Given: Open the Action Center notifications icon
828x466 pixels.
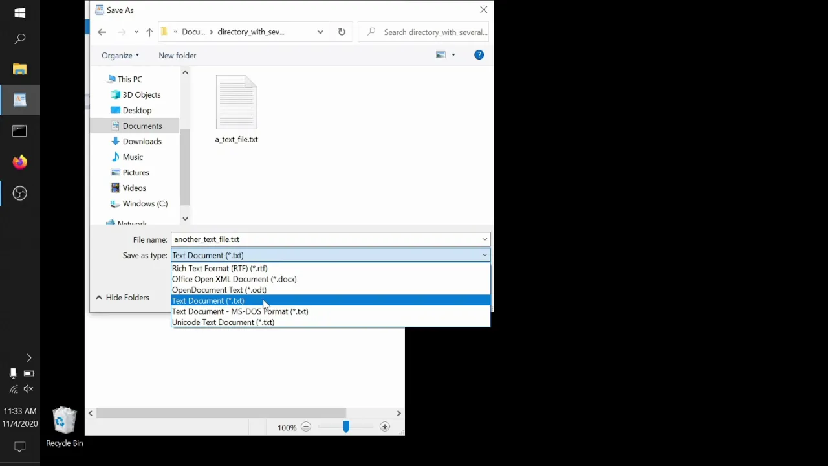Looking at the screenshot, I should [x=19, y=447].
